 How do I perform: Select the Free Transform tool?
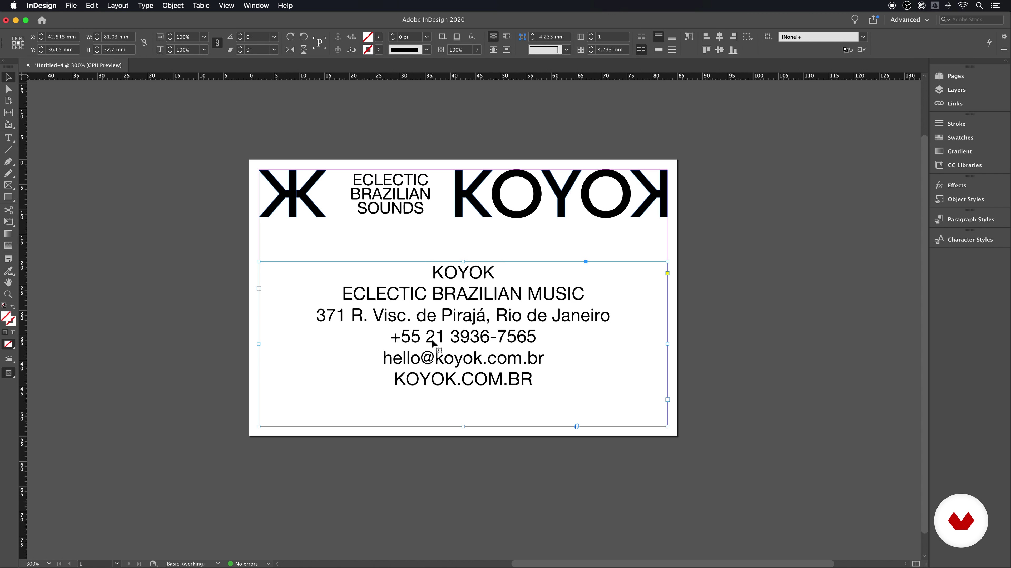pyautogui.click(x=8, y=222)
